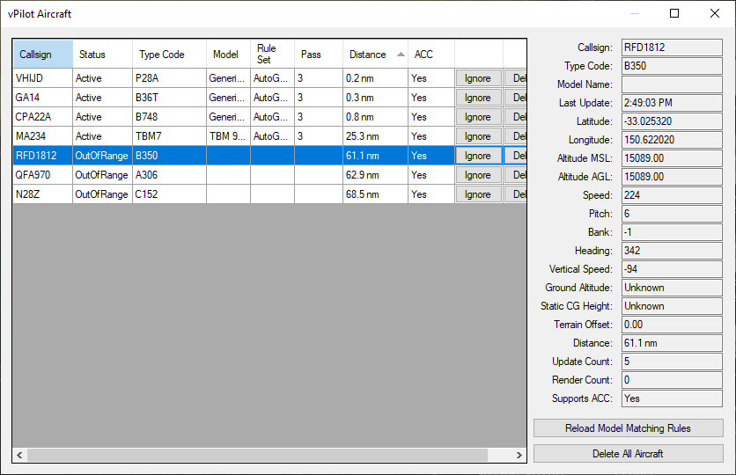Ignore the MA234 aircraft row

coord(478,136)
